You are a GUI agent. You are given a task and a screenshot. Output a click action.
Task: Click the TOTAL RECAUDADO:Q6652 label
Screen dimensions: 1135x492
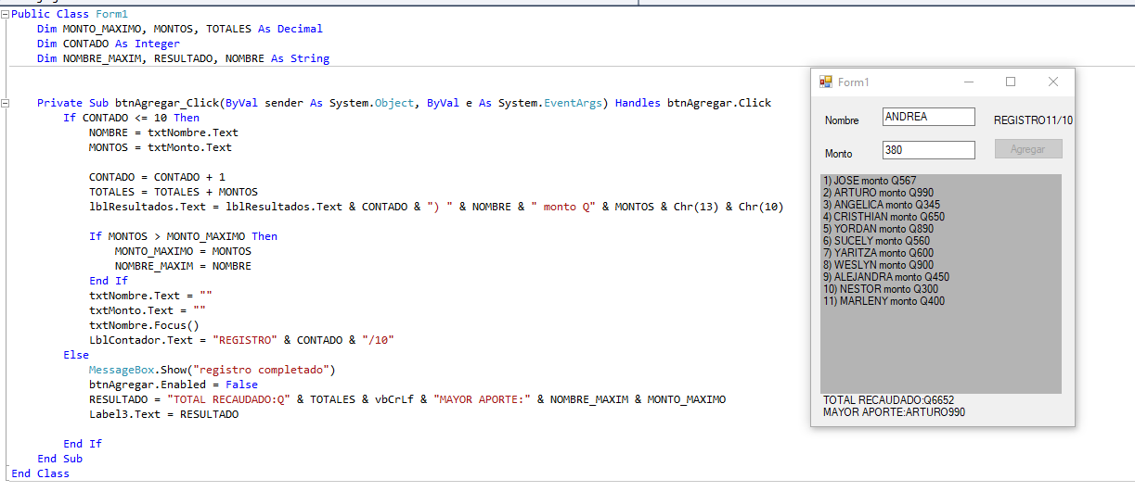(x=888, y=400)
